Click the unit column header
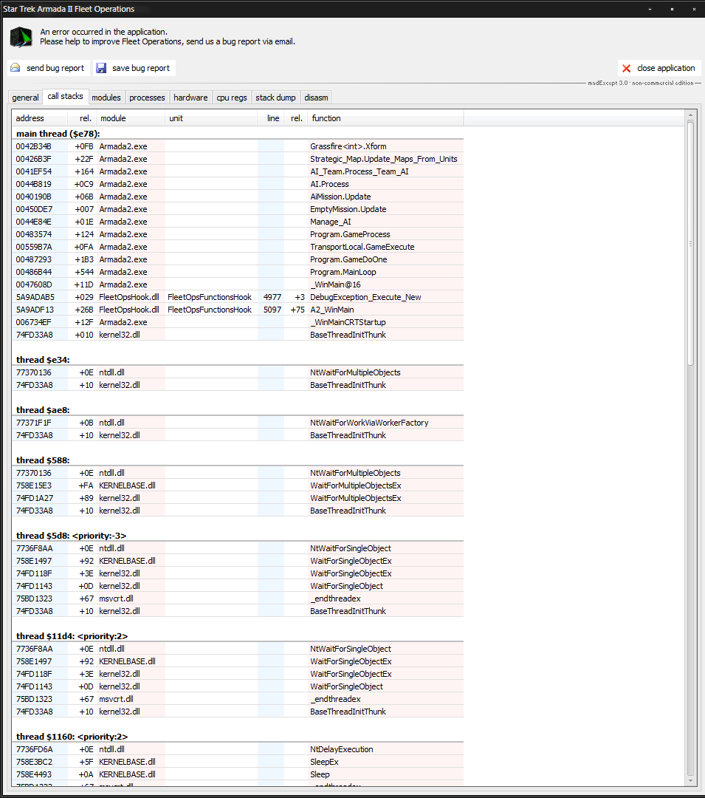 pos(211,118)
